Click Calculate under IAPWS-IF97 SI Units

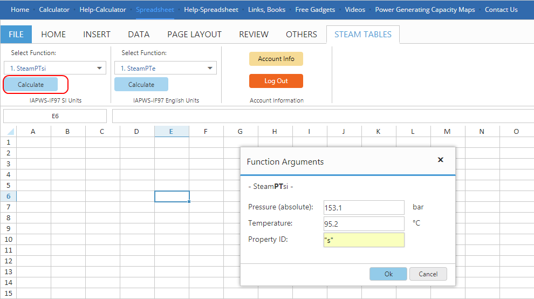(x=31, y=85)
